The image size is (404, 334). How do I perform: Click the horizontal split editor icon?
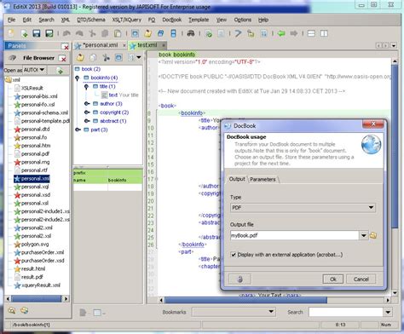pos(311,33)
